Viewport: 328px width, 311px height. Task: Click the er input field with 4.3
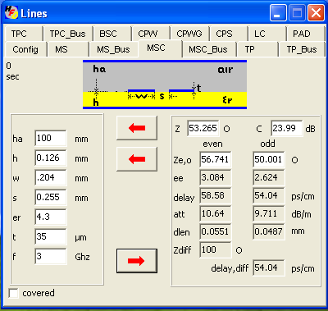(51, 217)
